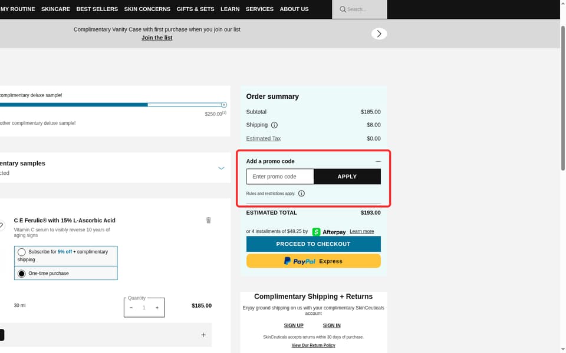Click the quantity value field
This screenshot has width=566, height=353.
[144, 308]
